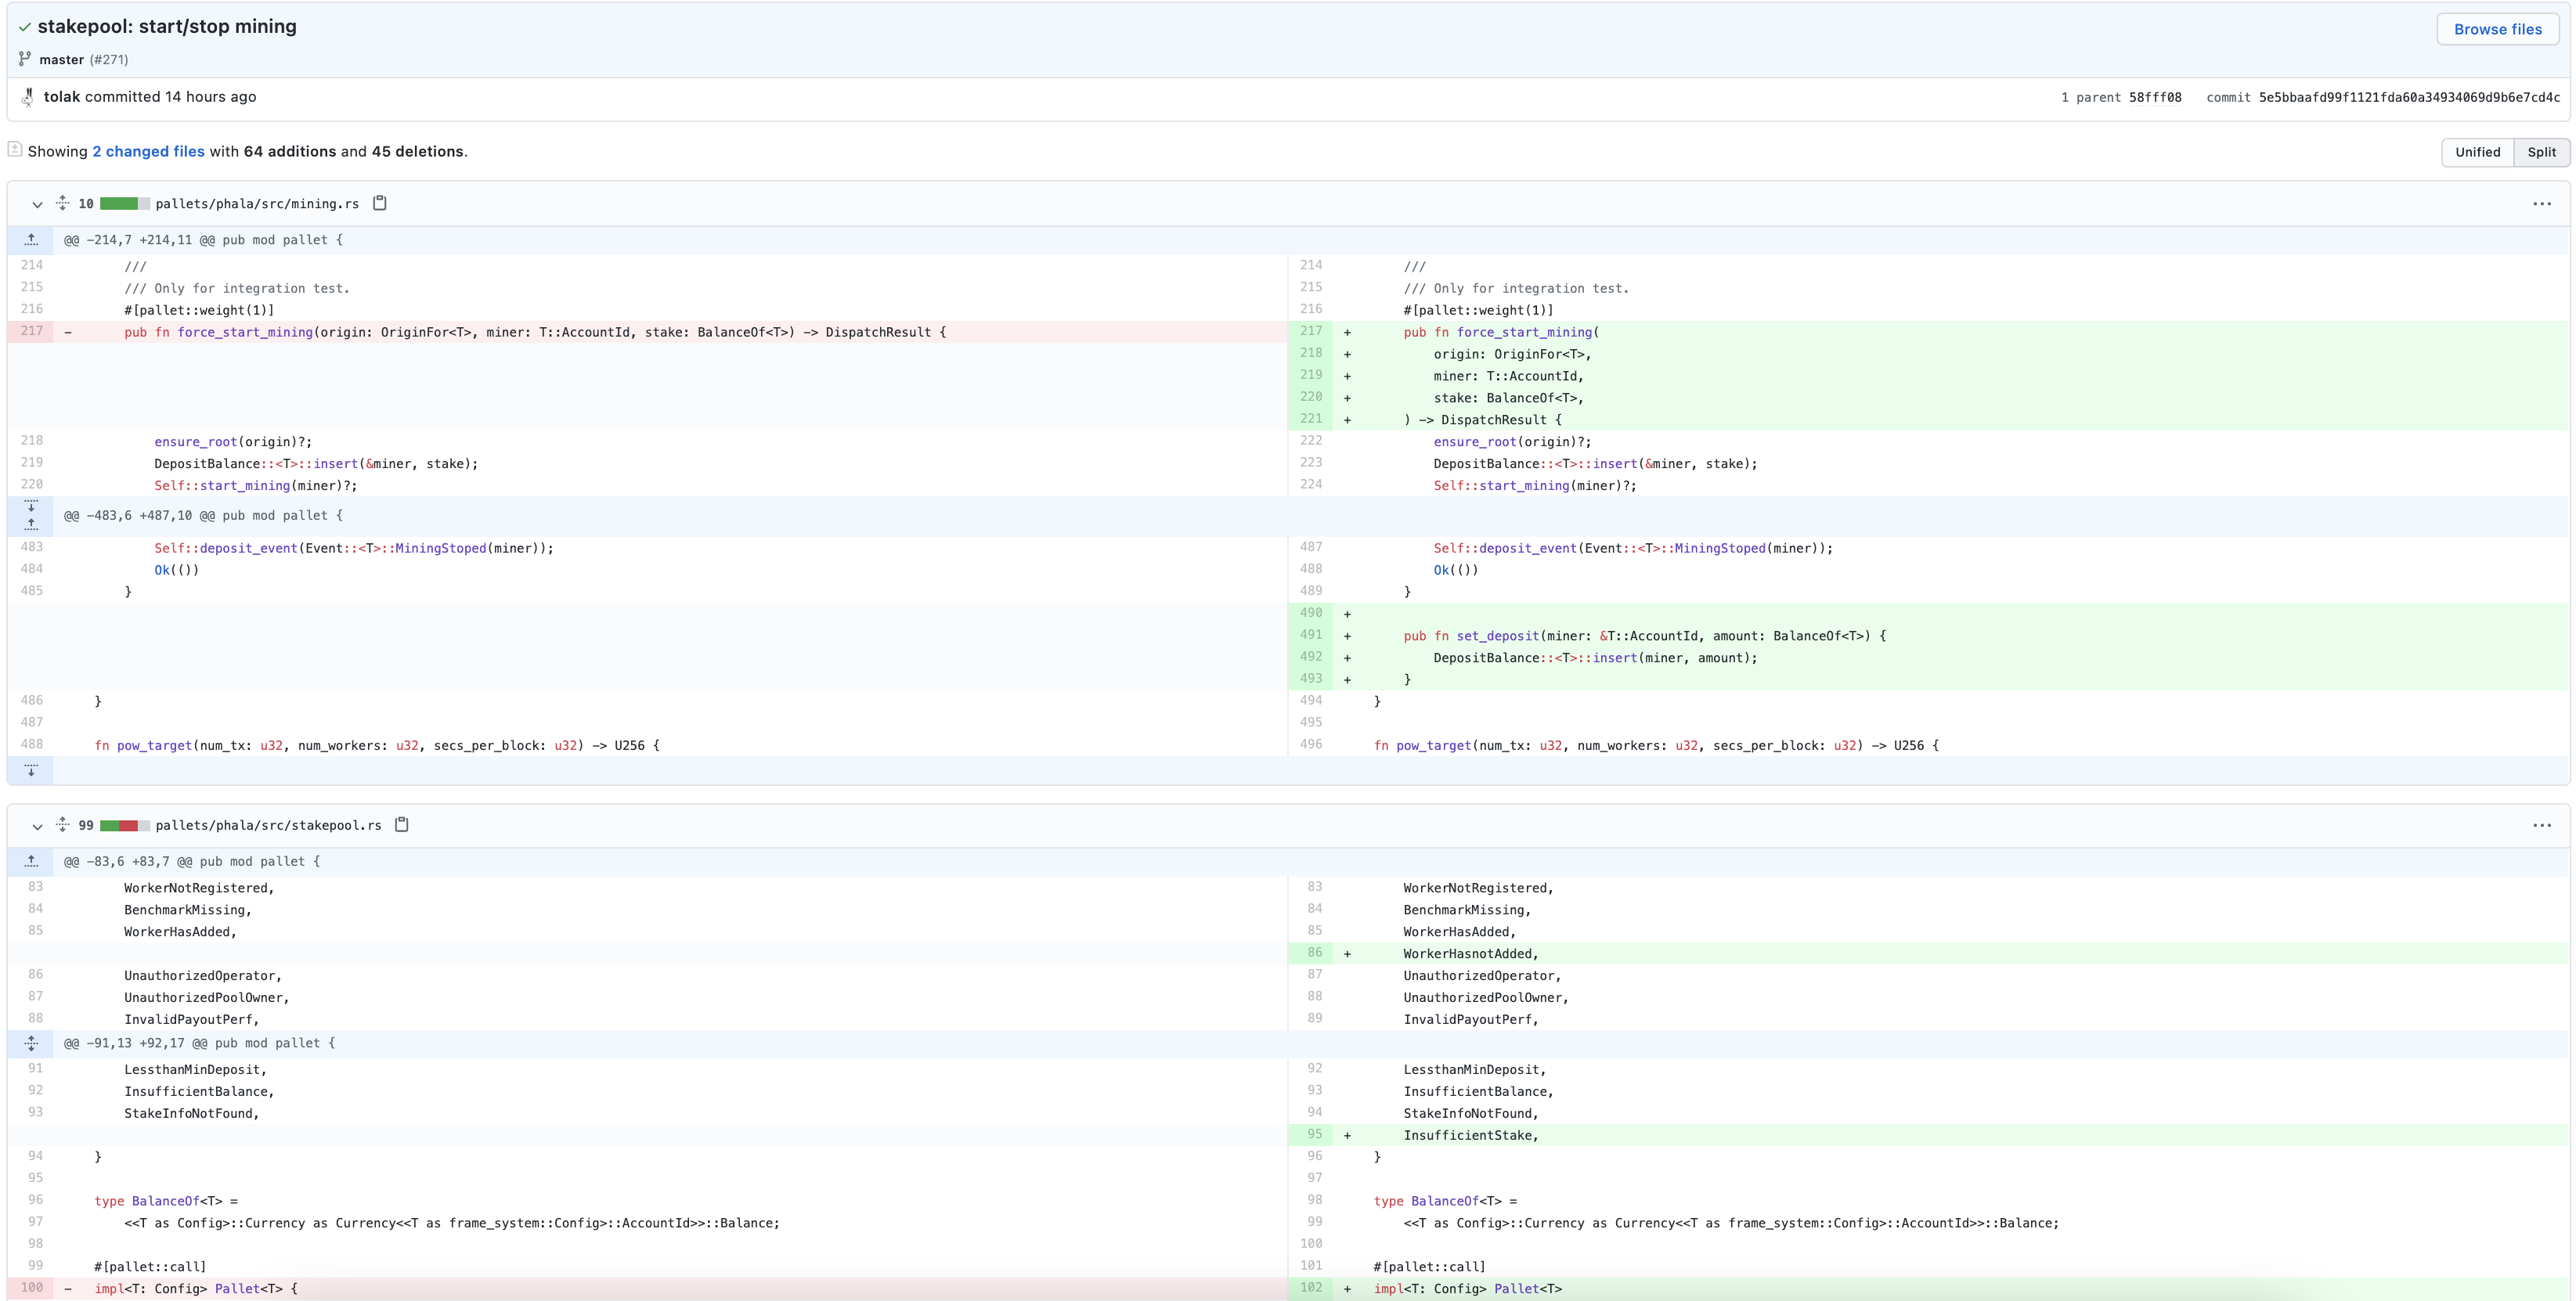Copy mining.rs file path to clipboard
Viewport: 2576px width, 1301px height.
pyautogui.click(x=379, y=203)
